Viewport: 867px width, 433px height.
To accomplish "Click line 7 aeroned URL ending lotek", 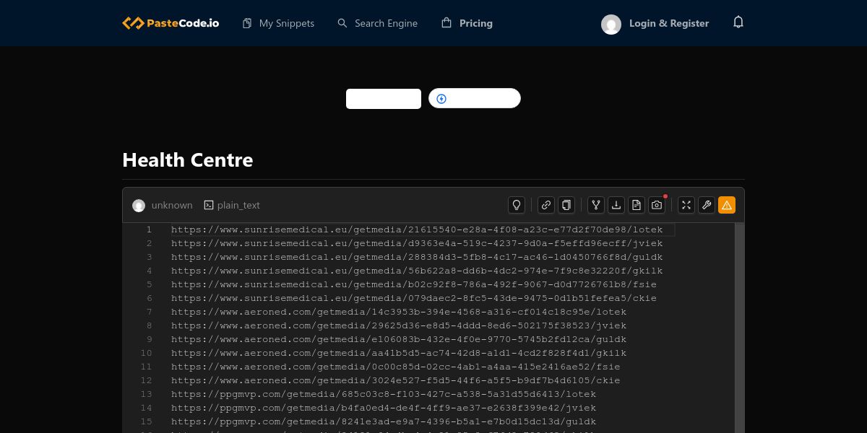I will click(399, 312).
